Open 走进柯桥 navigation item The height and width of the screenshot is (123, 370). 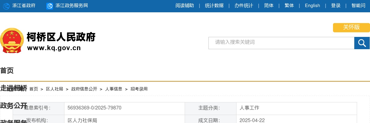(14, 88)
